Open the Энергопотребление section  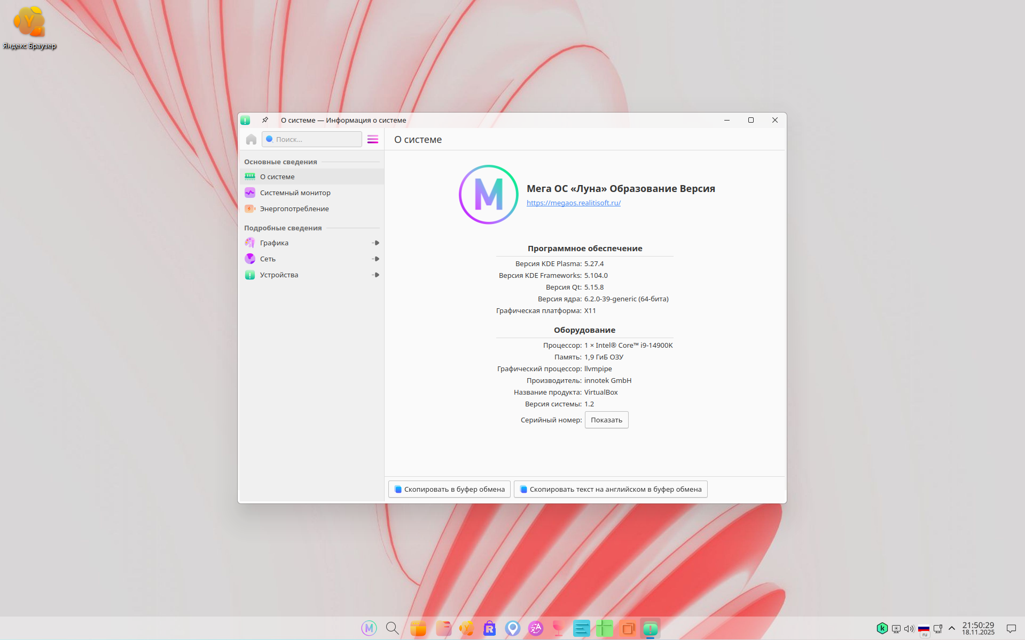(294, 209)
